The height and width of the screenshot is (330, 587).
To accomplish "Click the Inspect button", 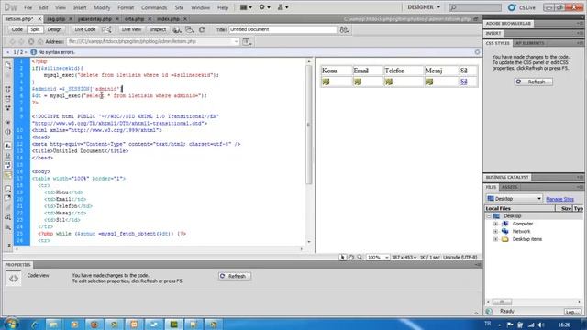I will (x=158, y=29).
